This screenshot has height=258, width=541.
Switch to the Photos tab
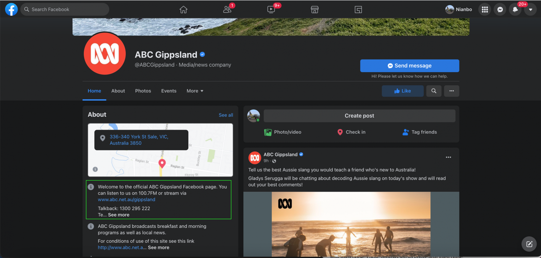pyautogui.click(x=143, y=91)
